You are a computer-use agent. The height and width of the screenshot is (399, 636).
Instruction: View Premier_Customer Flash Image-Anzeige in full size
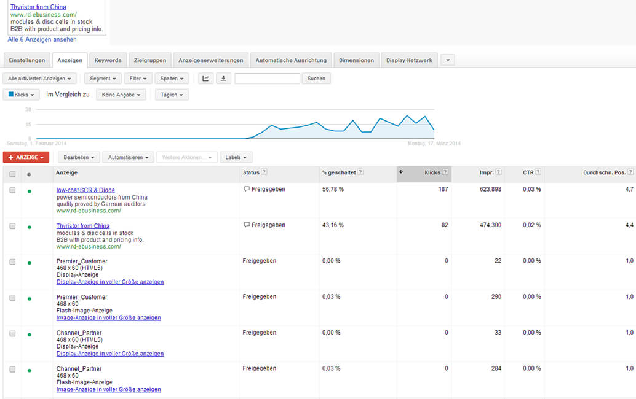108,317
